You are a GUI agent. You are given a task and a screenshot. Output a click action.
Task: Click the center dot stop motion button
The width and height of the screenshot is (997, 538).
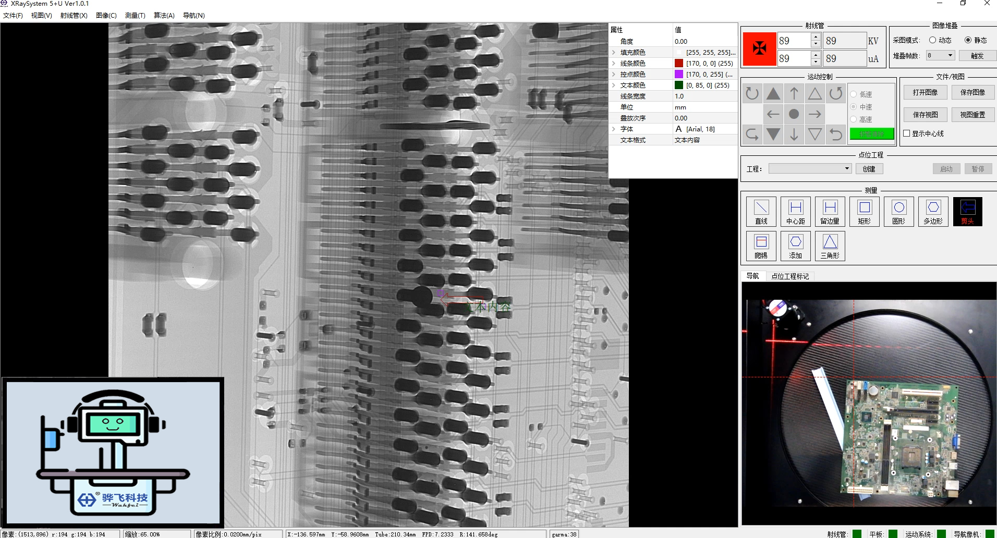[x=794, y=114]
